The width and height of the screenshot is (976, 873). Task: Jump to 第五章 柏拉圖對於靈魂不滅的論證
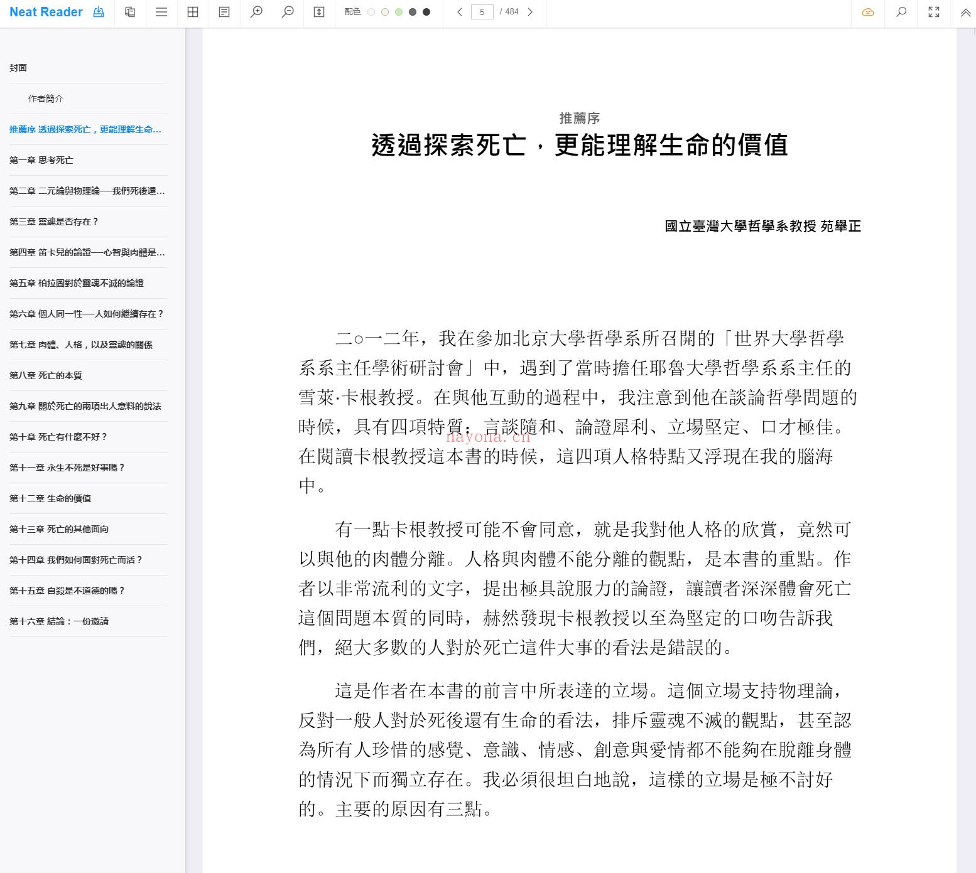coord(89,283)
